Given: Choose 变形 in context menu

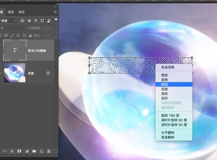Looking at the screenshot, I should click(x=174, y=98).
